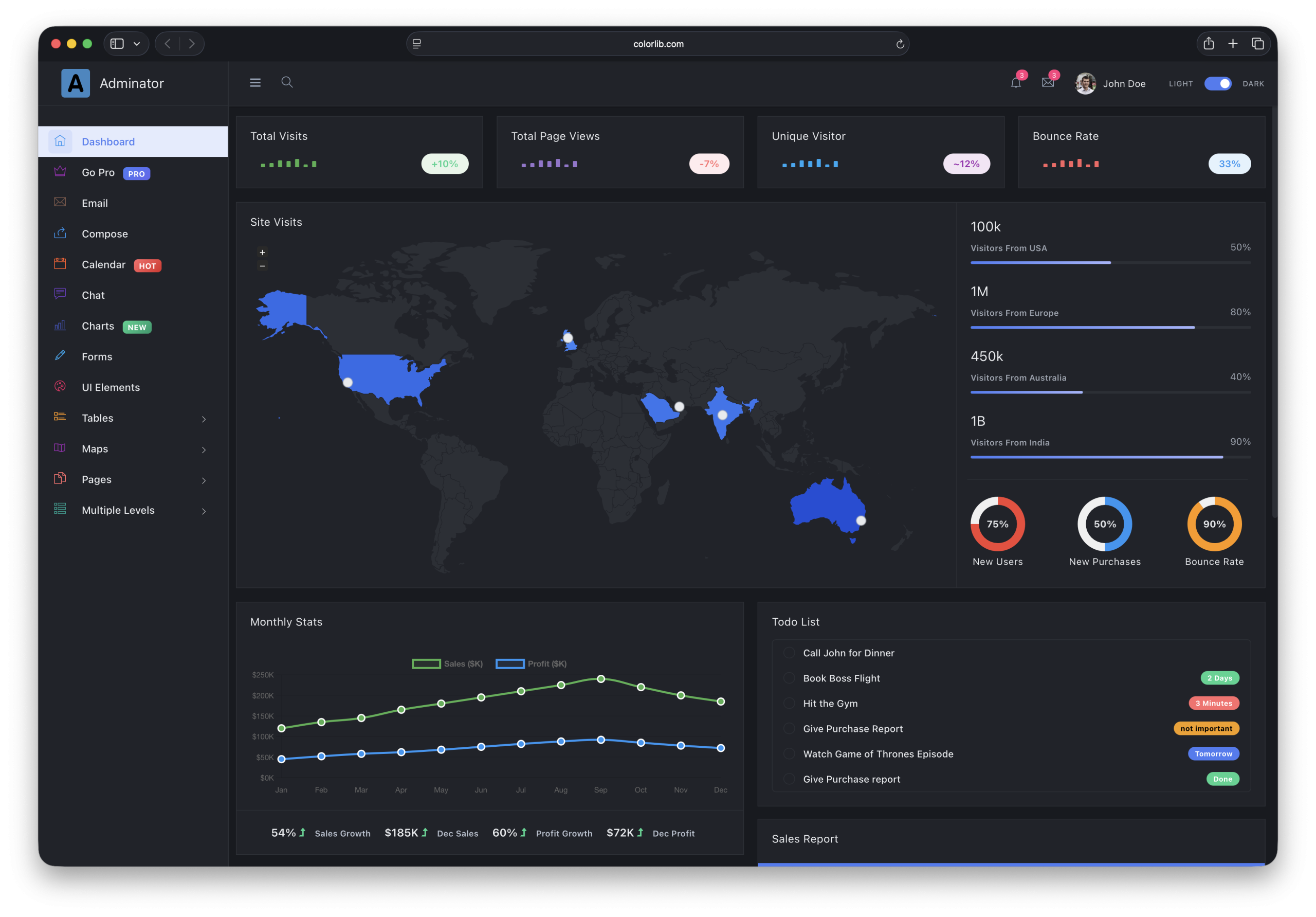This screenshot has height=917, width=1316.
Task: Expand the Tables submenu
Action: point(204,419)
